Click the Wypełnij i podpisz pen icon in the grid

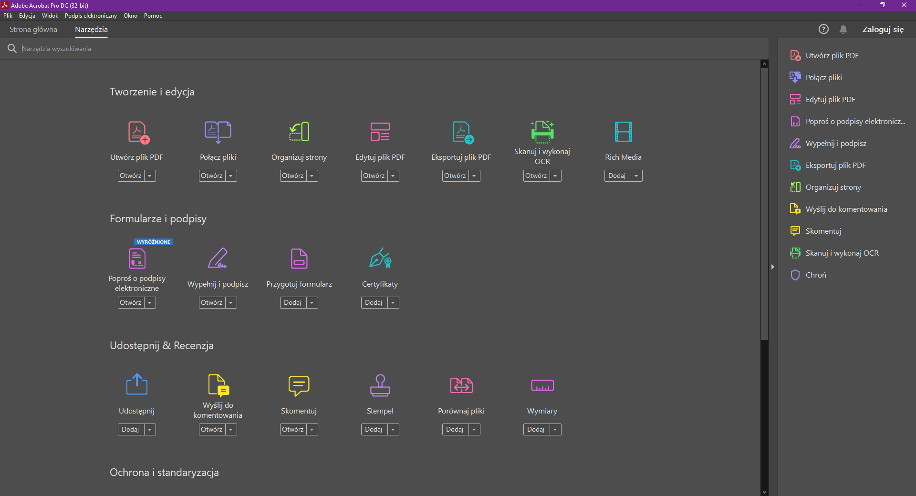218,258
